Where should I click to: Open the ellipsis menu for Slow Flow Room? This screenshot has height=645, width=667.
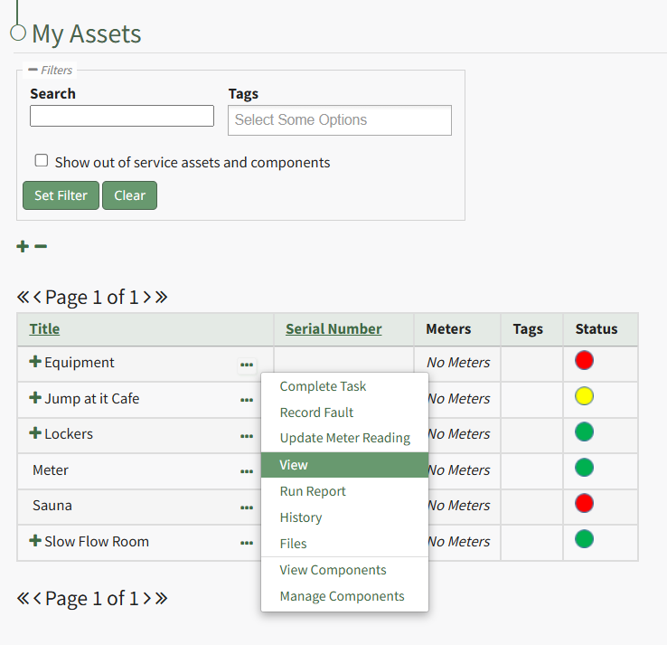[247, 544]
